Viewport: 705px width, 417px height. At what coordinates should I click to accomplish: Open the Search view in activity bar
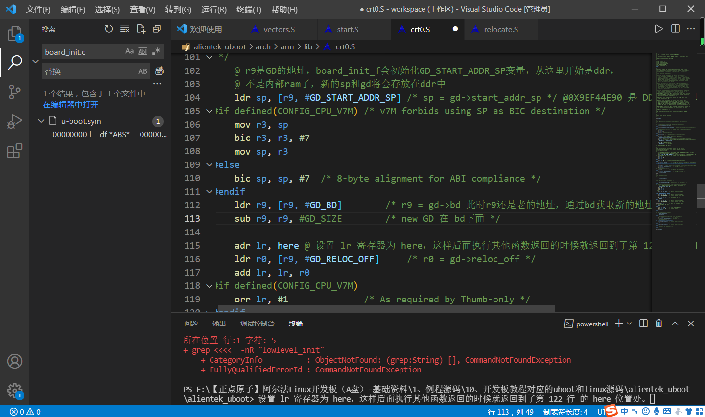[15, 62]
